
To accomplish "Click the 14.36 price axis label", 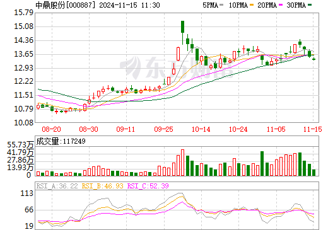I will pyautogui.click(x=24, y=40).
